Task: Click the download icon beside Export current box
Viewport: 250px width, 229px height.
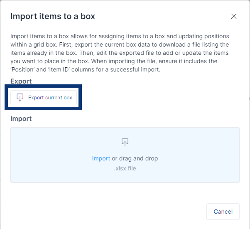Action: 20,98
